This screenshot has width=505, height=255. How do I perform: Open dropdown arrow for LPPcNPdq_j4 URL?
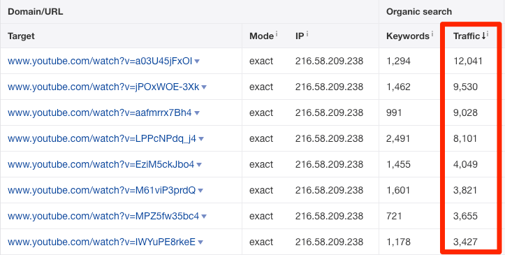(201, 139)
